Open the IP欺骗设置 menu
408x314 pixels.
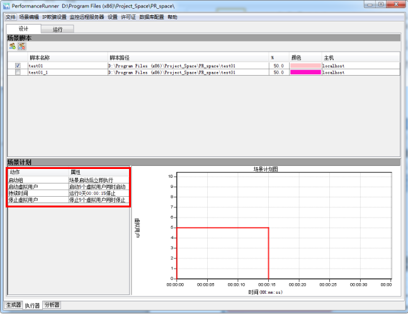54,17
